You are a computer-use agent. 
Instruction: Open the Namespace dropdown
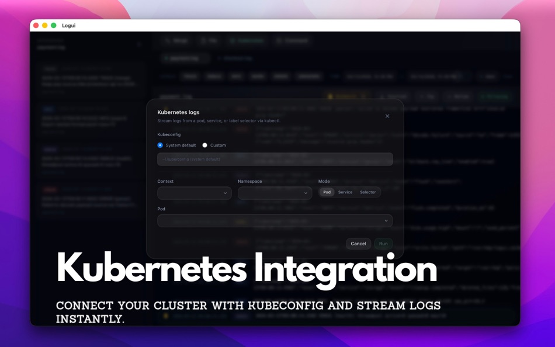(275, 193)
